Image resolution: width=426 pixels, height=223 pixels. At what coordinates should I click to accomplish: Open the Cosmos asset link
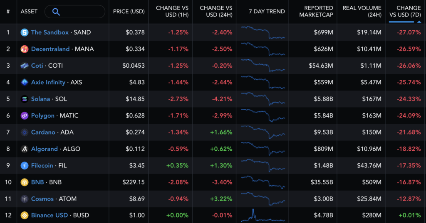coord(42,199)
